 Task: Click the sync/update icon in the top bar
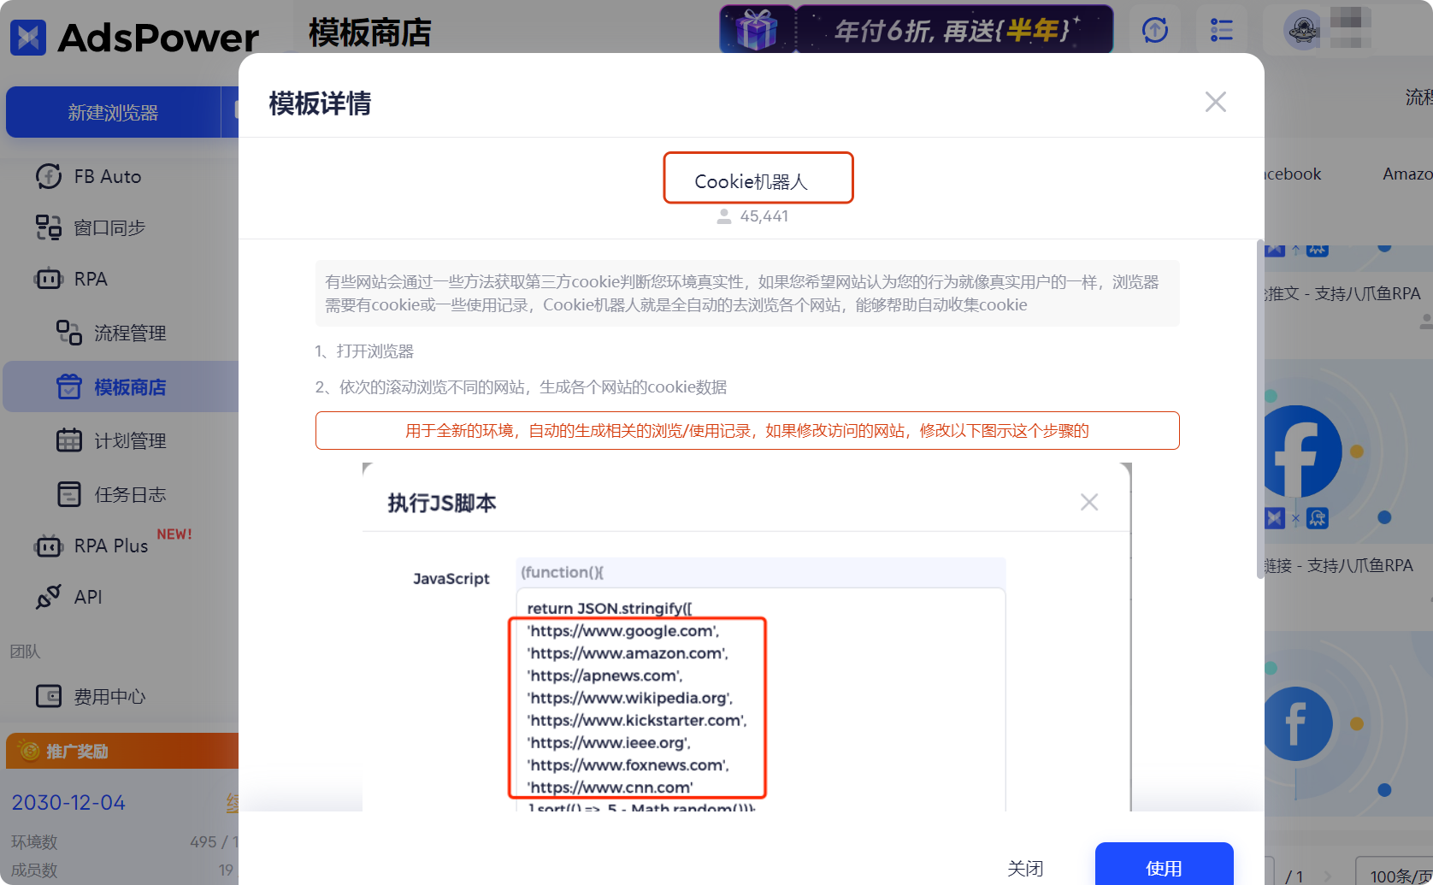1155,30
